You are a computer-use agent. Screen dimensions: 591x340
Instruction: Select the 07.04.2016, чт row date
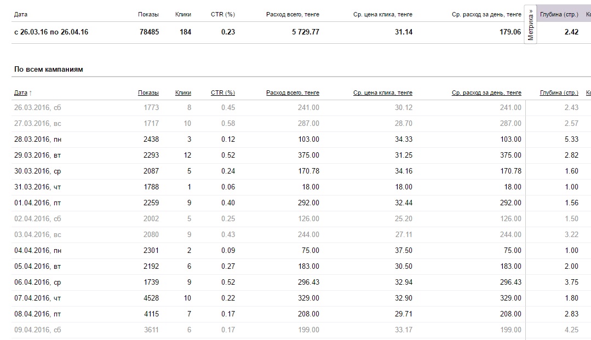(38, 298)
